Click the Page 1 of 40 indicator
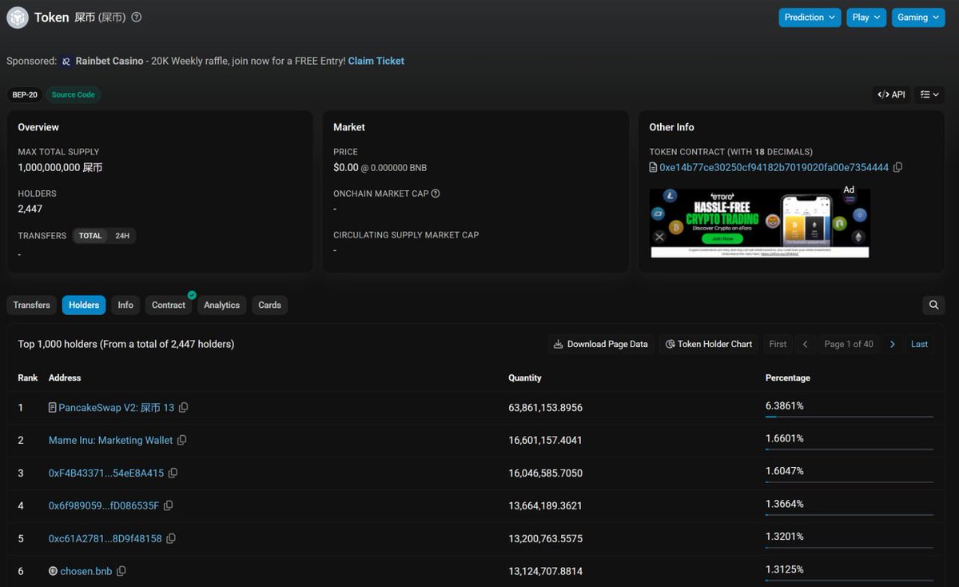The image size is (959, 587). coord(849,344)
